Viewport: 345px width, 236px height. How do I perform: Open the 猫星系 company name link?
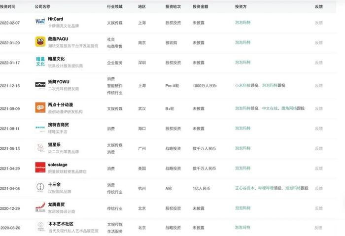coord(54,145)
